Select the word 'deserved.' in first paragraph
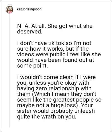 point(30,32)
